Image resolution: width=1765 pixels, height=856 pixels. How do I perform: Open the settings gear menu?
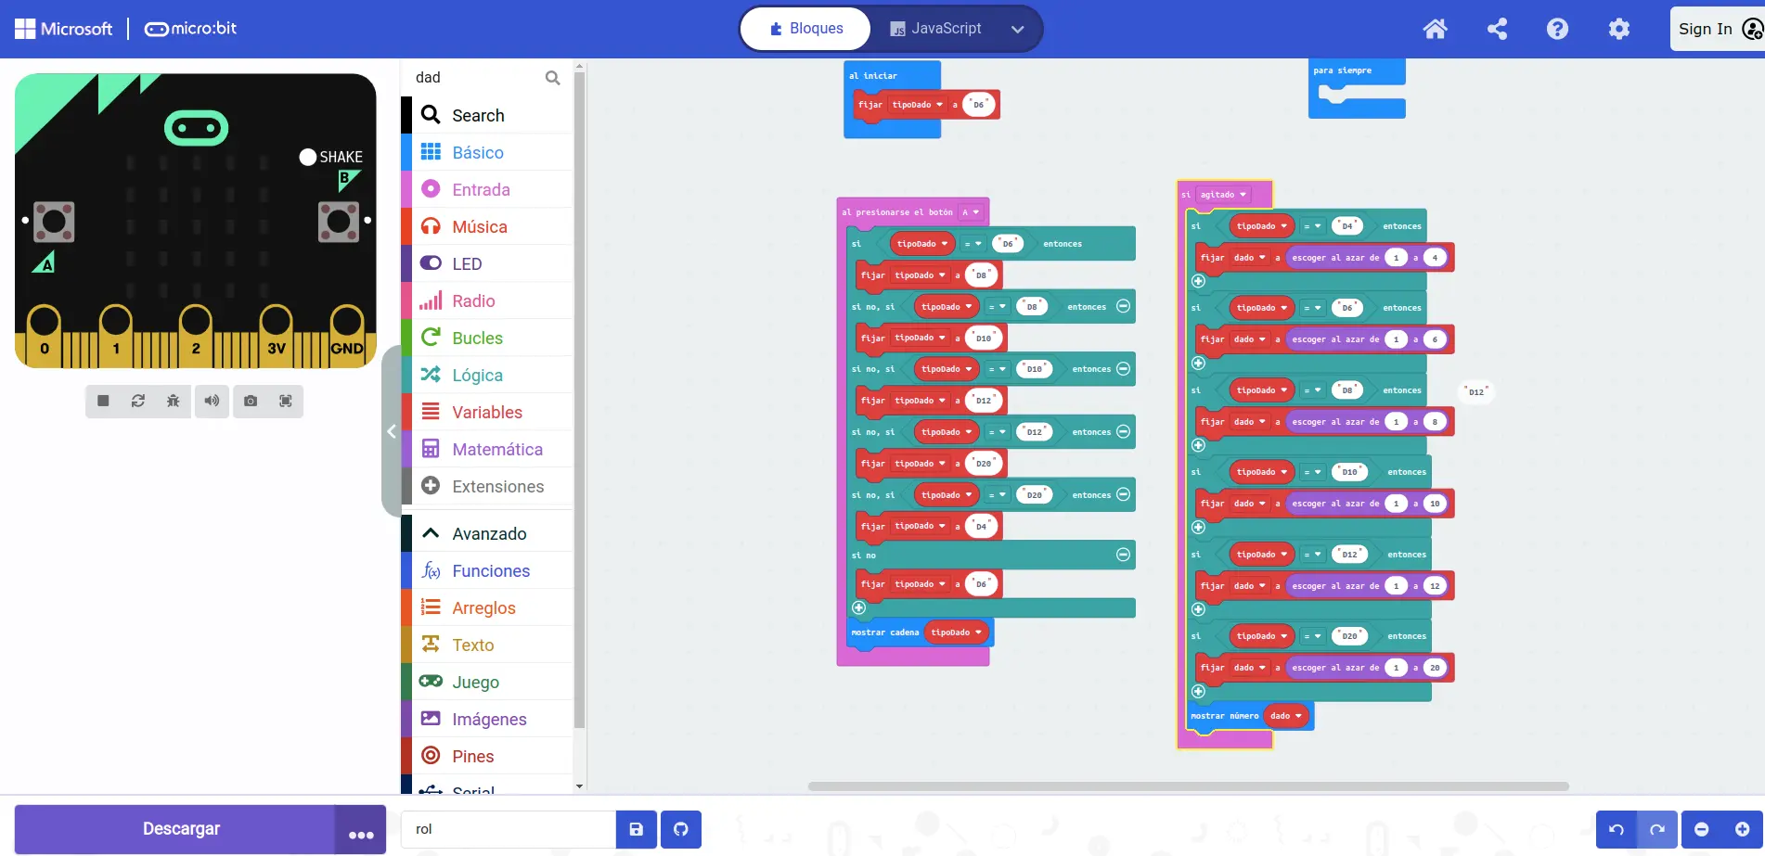click(x=1618, y=29)
